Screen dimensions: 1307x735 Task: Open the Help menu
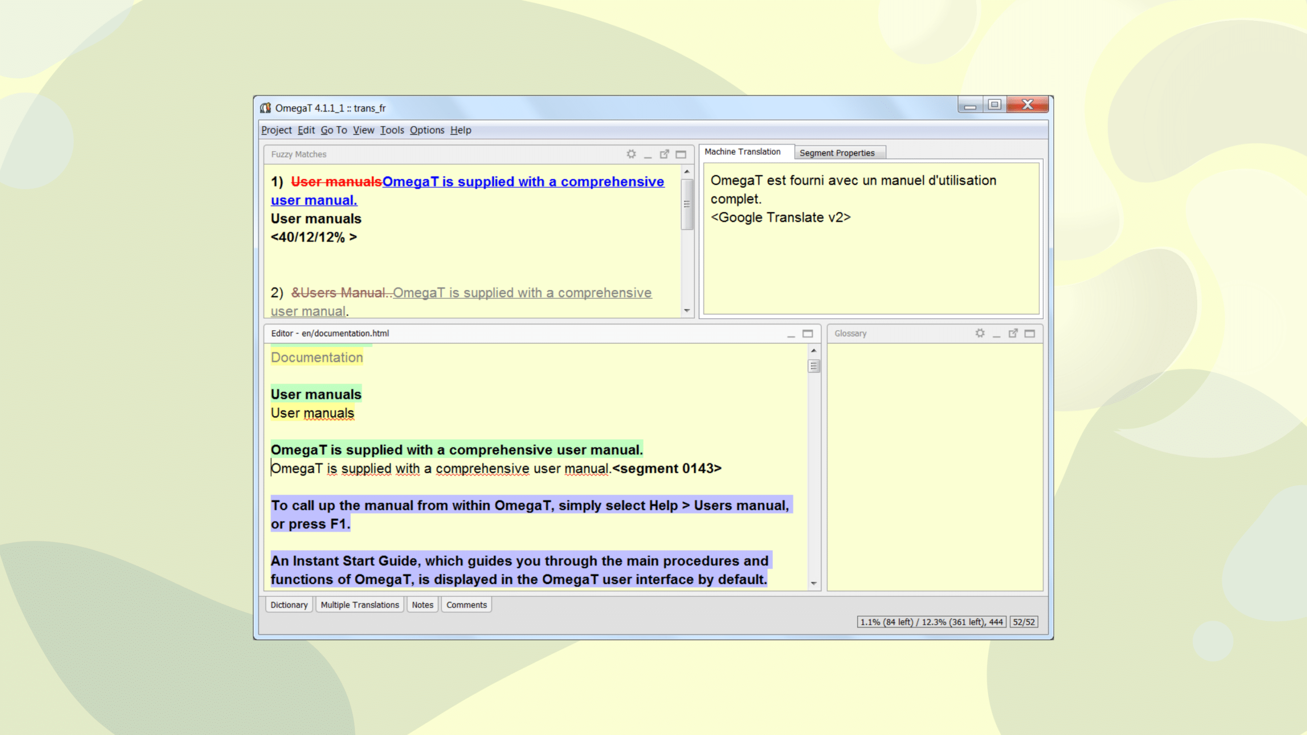tap(461, 130)
